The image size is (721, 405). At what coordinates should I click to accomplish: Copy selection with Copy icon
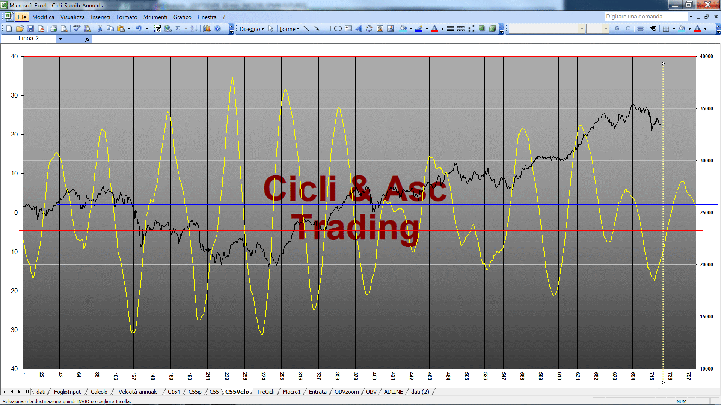(110, 28)
